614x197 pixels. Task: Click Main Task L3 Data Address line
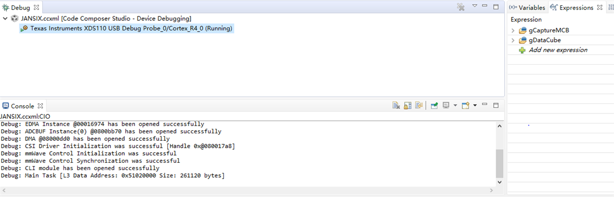(x=113, y=176)
